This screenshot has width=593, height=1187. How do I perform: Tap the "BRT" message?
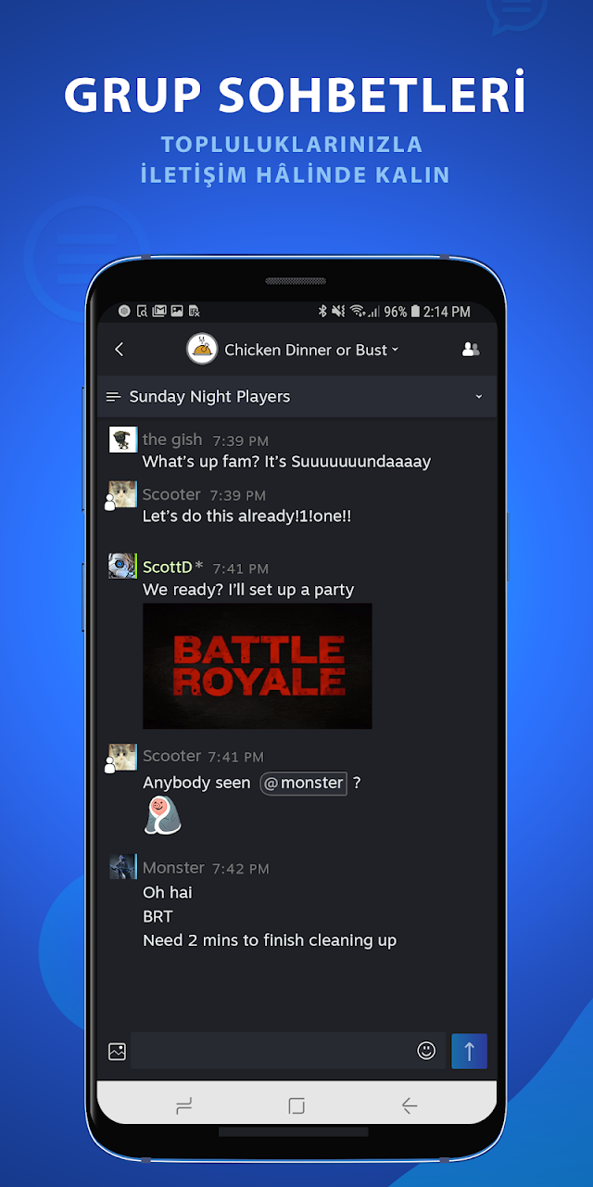click(158, 916)
